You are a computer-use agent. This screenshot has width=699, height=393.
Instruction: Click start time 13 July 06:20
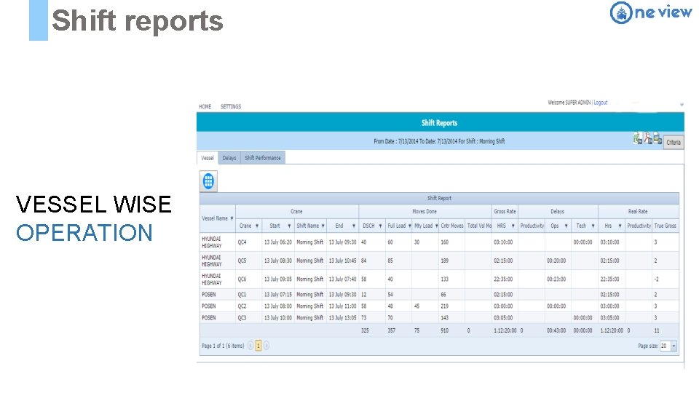tap(277, 242)
